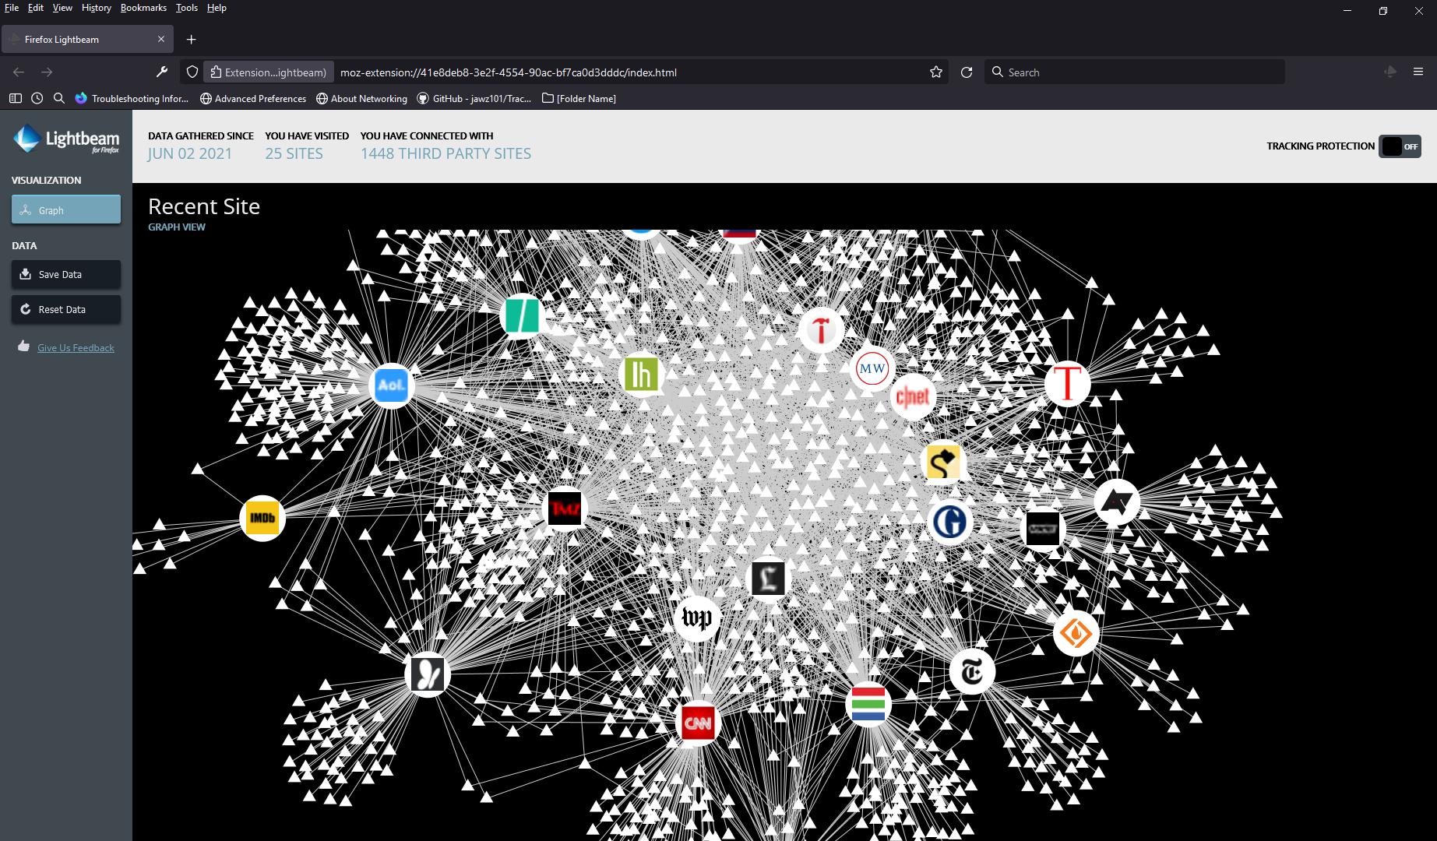Select the black-and-white Y logo node
The width and height of the screenshot is (1437, 841).
point(428,674)
